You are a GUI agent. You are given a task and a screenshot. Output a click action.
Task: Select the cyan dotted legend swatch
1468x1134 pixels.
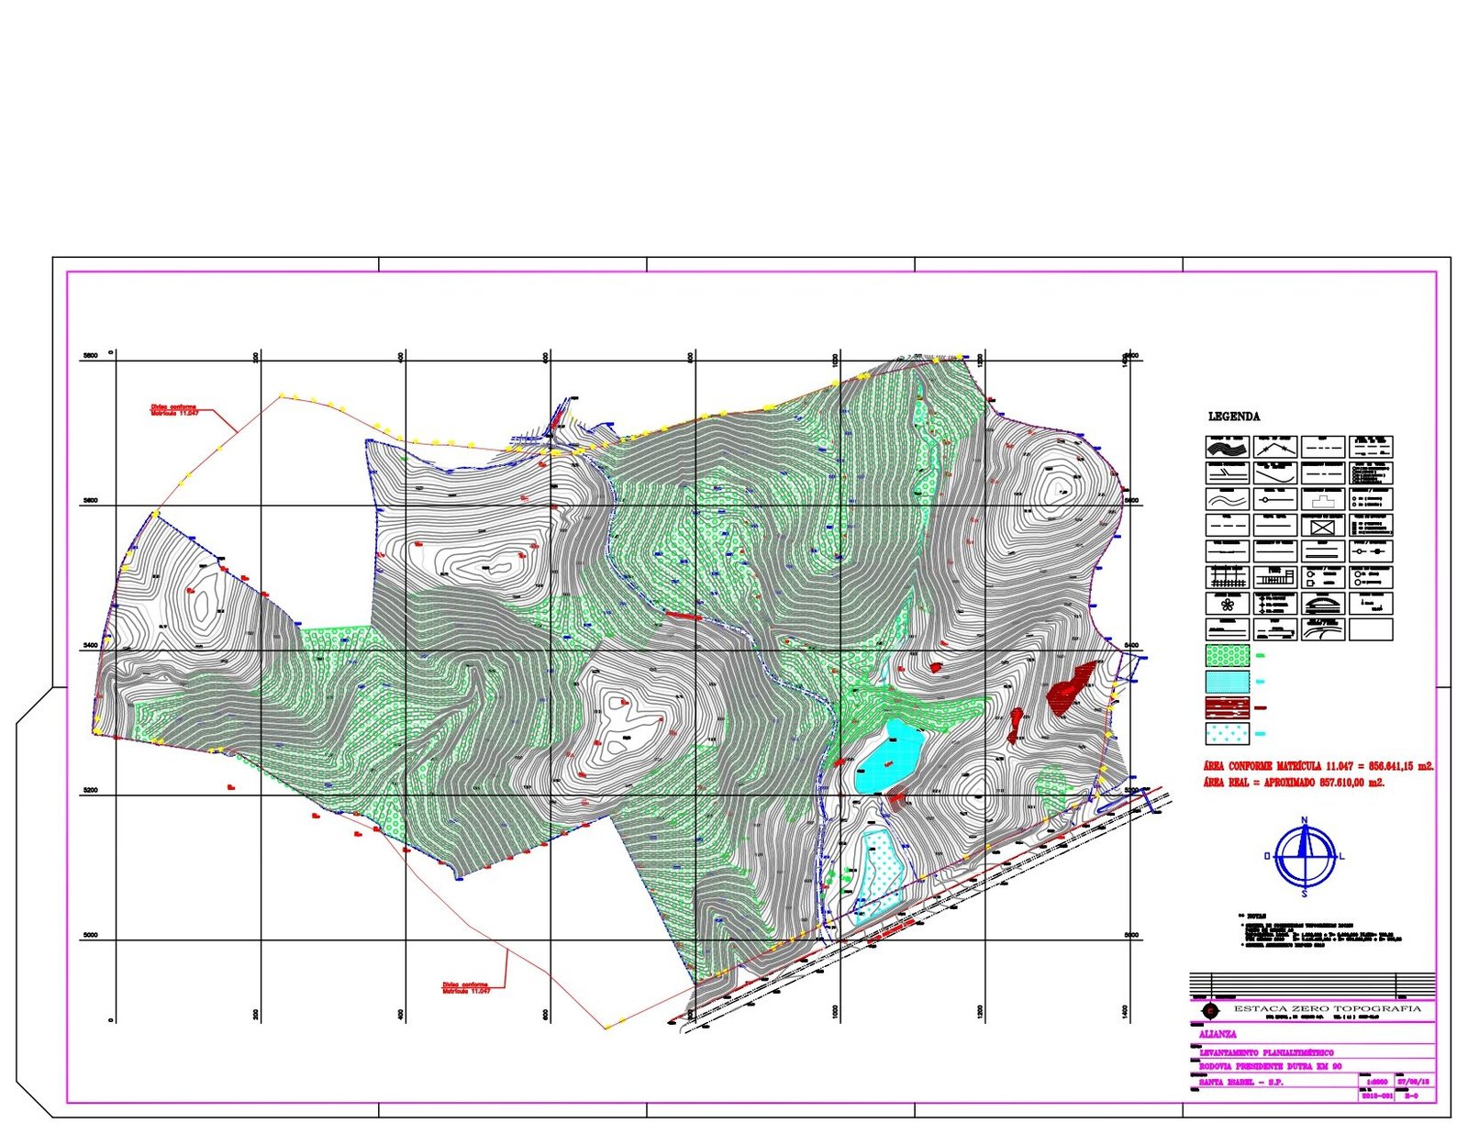tap(1227, 734)
